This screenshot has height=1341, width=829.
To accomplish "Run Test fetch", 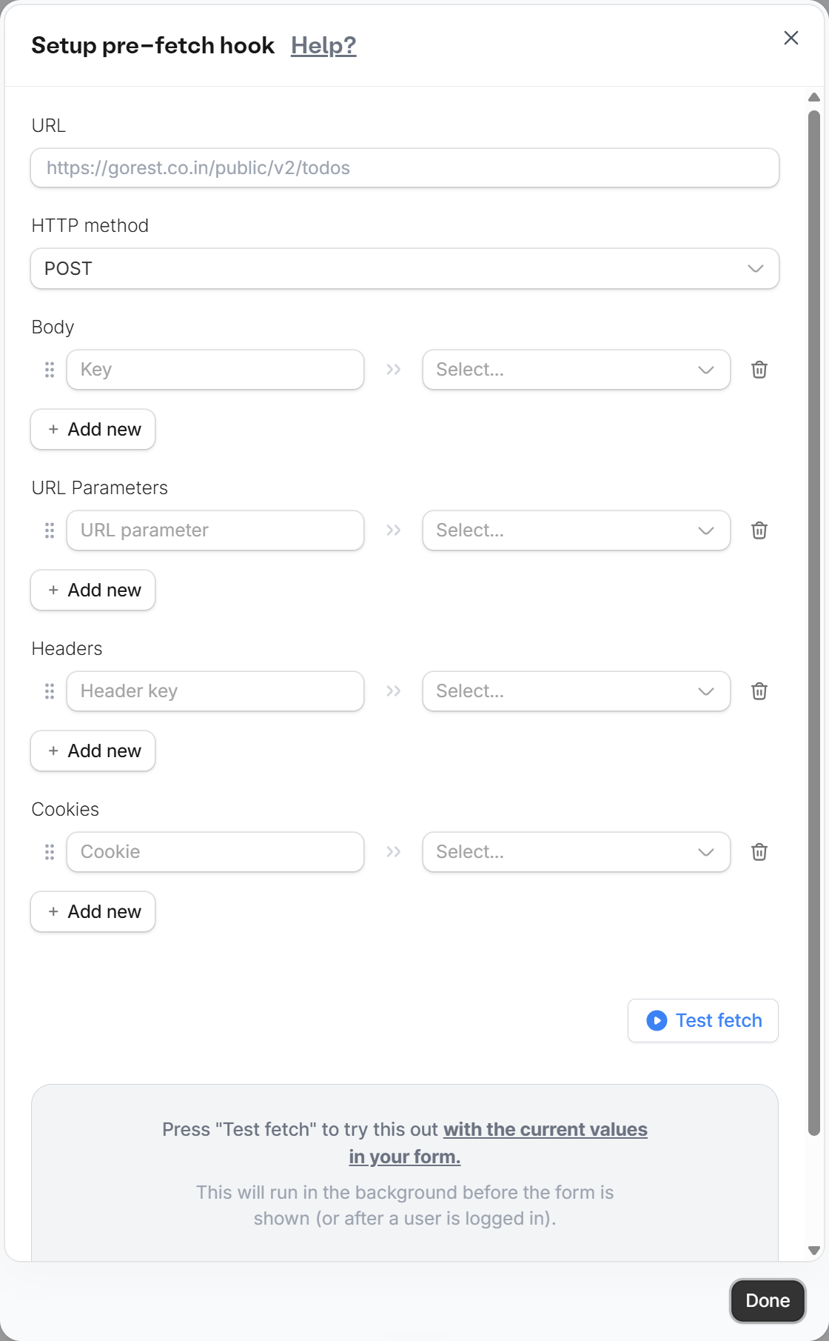I will (x=703, y=1021).
